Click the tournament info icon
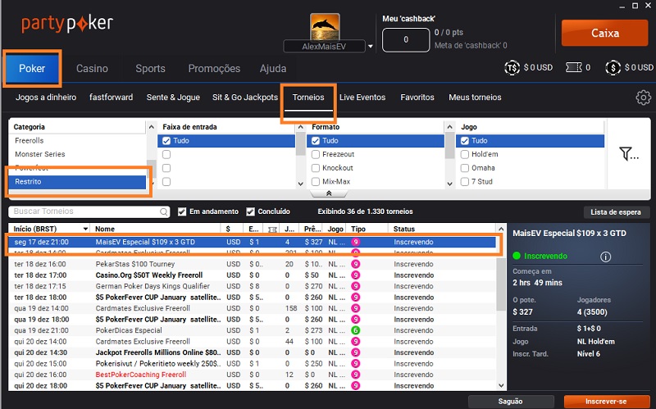The height and width of the screenshot is (409, 656). click(605, 257)
